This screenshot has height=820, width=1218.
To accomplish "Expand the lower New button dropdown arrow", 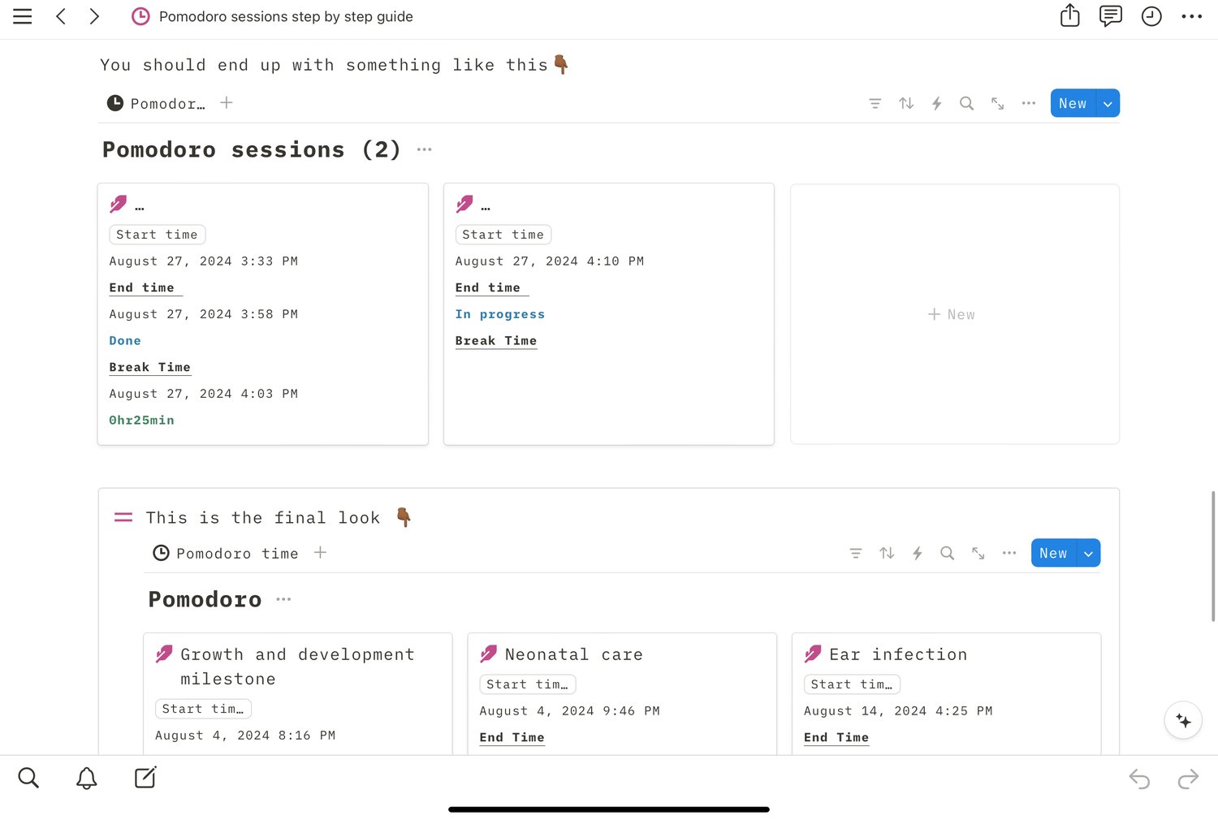I will [x=1088, y=554].
